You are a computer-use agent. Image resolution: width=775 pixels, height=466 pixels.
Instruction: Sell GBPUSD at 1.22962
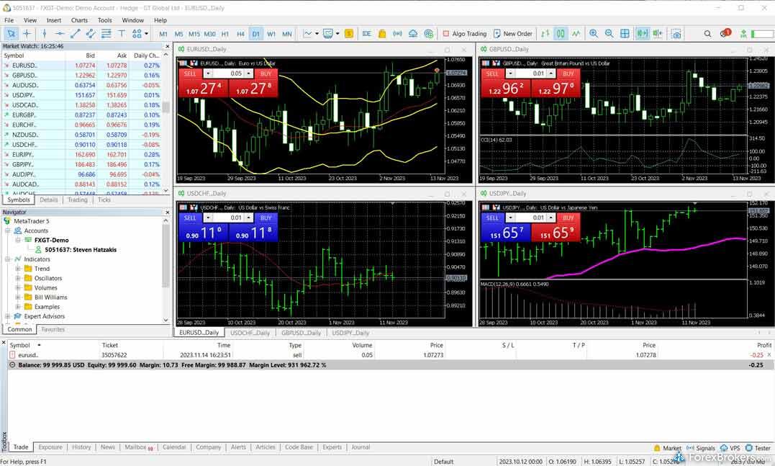click(x=506, y=83)
